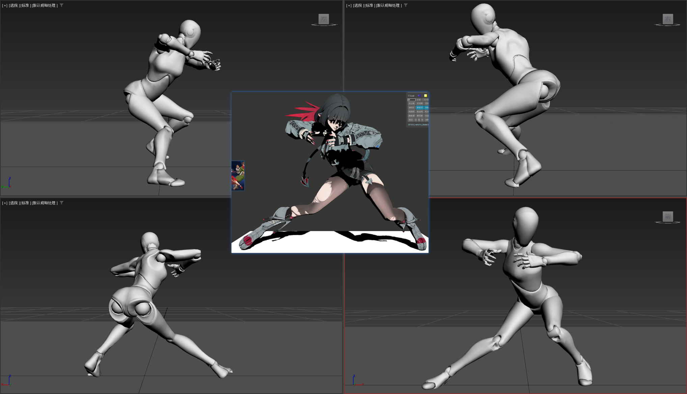Toggle the Link checkbox in script panel
687x394 pixels.
409,96
